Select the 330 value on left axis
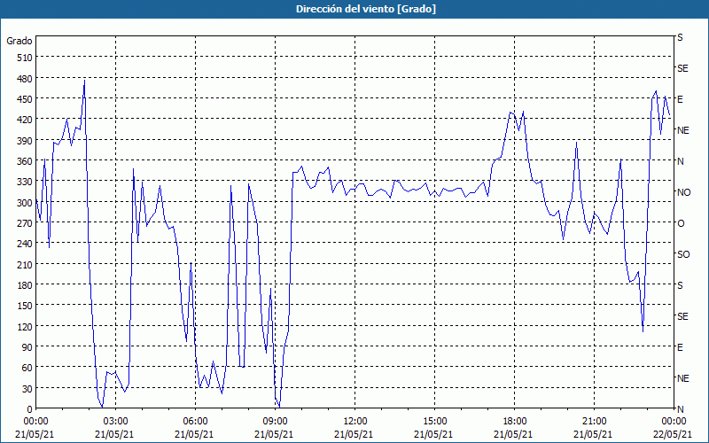This screenshot has height=443, width=709. pyautogui.click(x=25, y=182)
